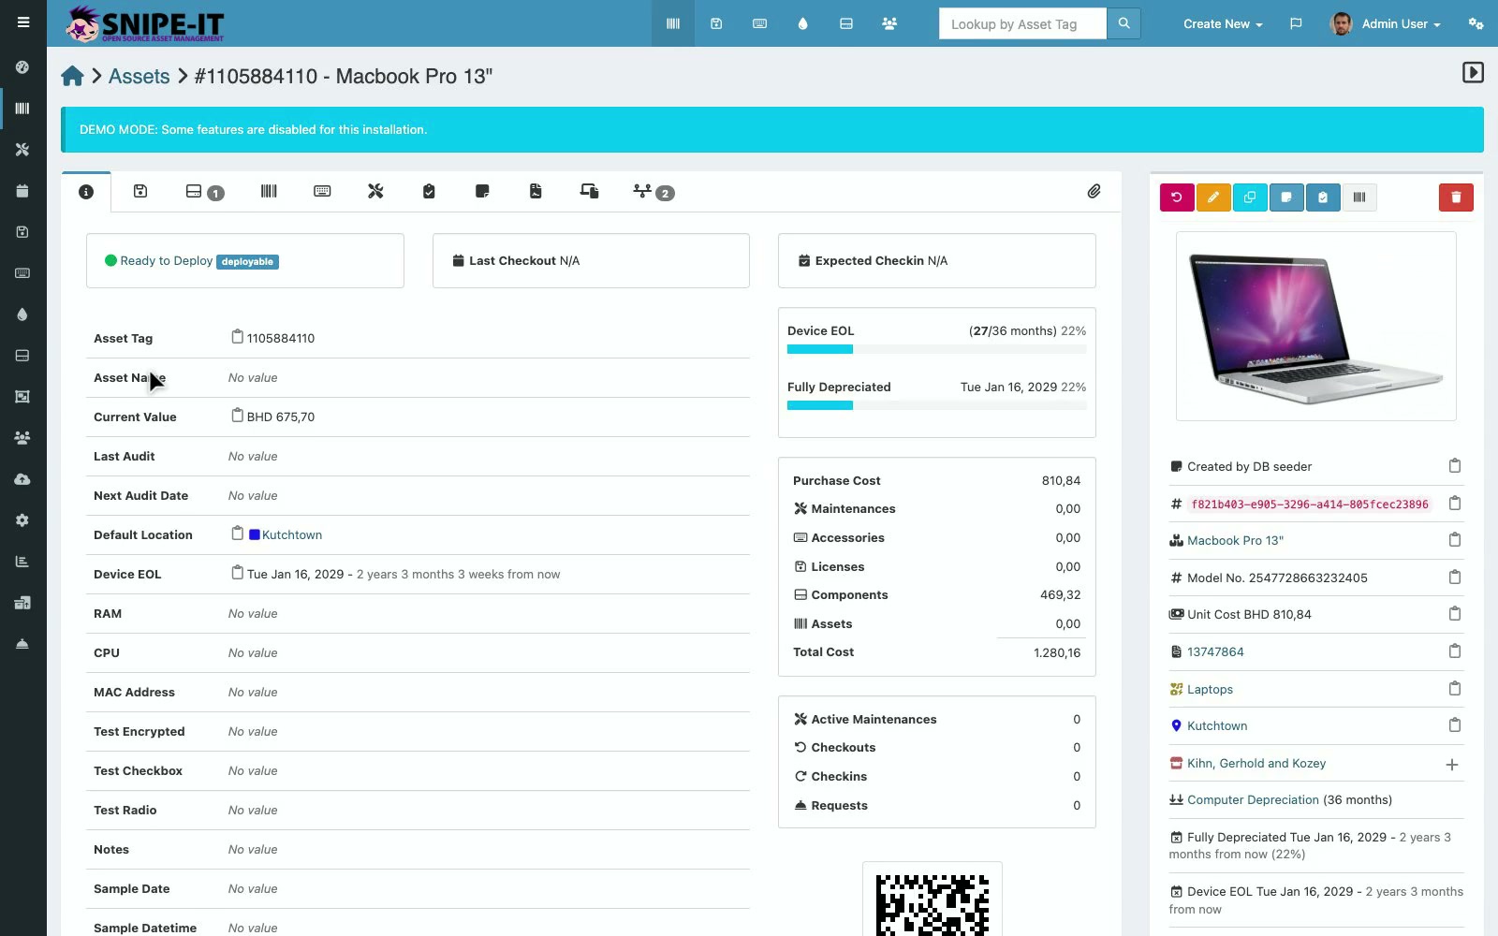This screenshot has width=1498, height=936.
Task: Open serial 13747864 link
Action: pos(1215,651)
